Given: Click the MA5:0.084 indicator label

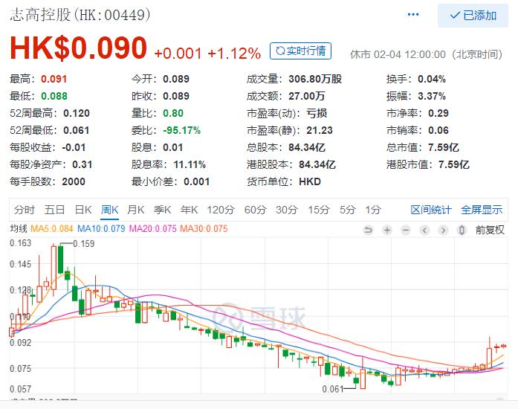Looking at the screenshot, I should point(51,229).
